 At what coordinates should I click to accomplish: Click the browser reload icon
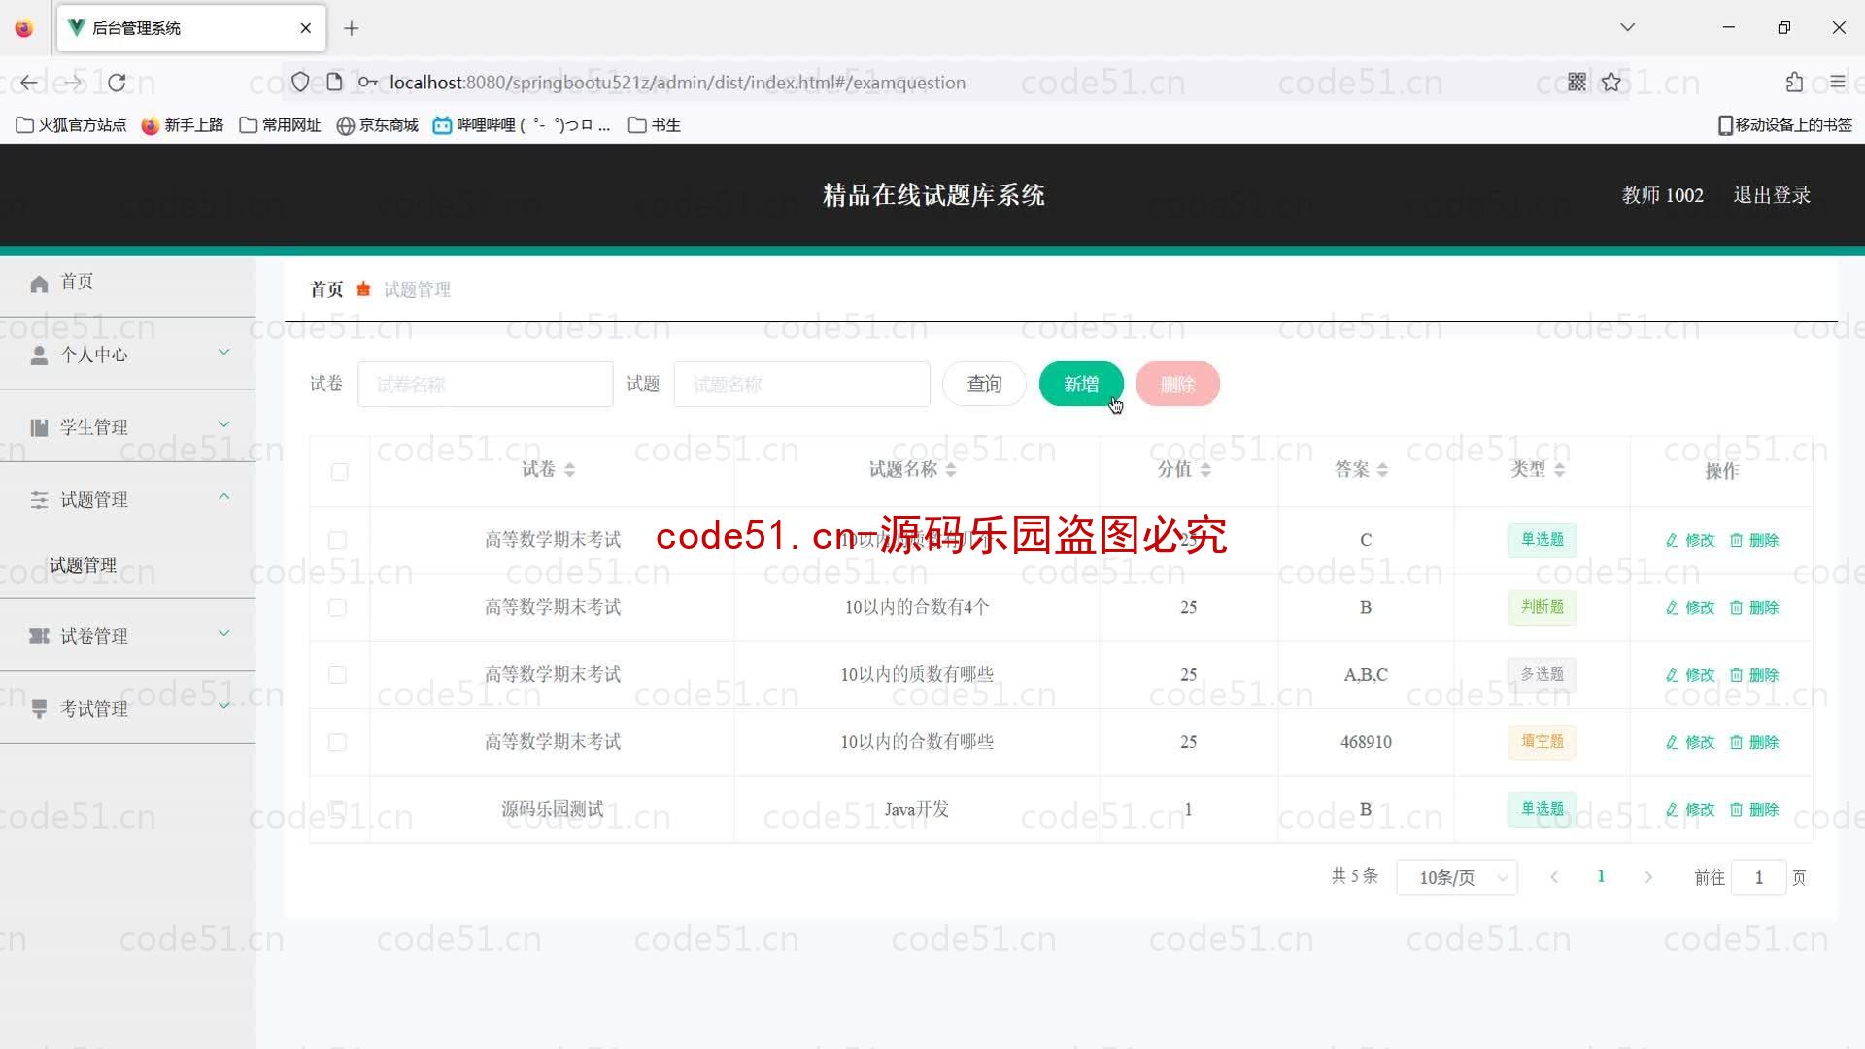click(x=118, y=83)
